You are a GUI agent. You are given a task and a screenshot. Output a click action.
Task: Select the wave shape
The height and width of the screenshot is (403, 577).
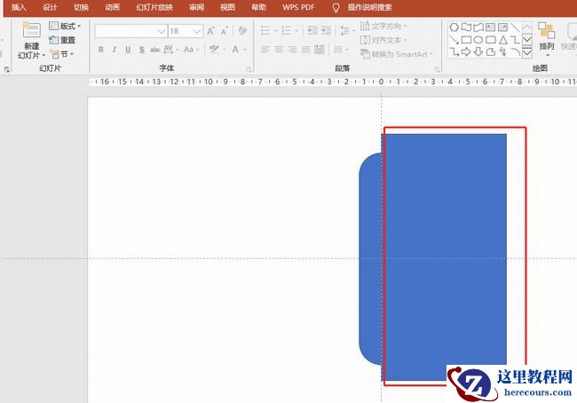(466, 28)
